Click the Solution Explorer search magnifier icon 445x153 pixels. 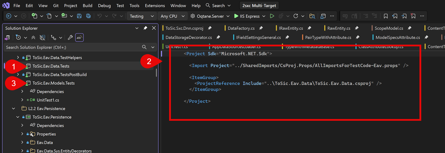[x=144, y=47]
